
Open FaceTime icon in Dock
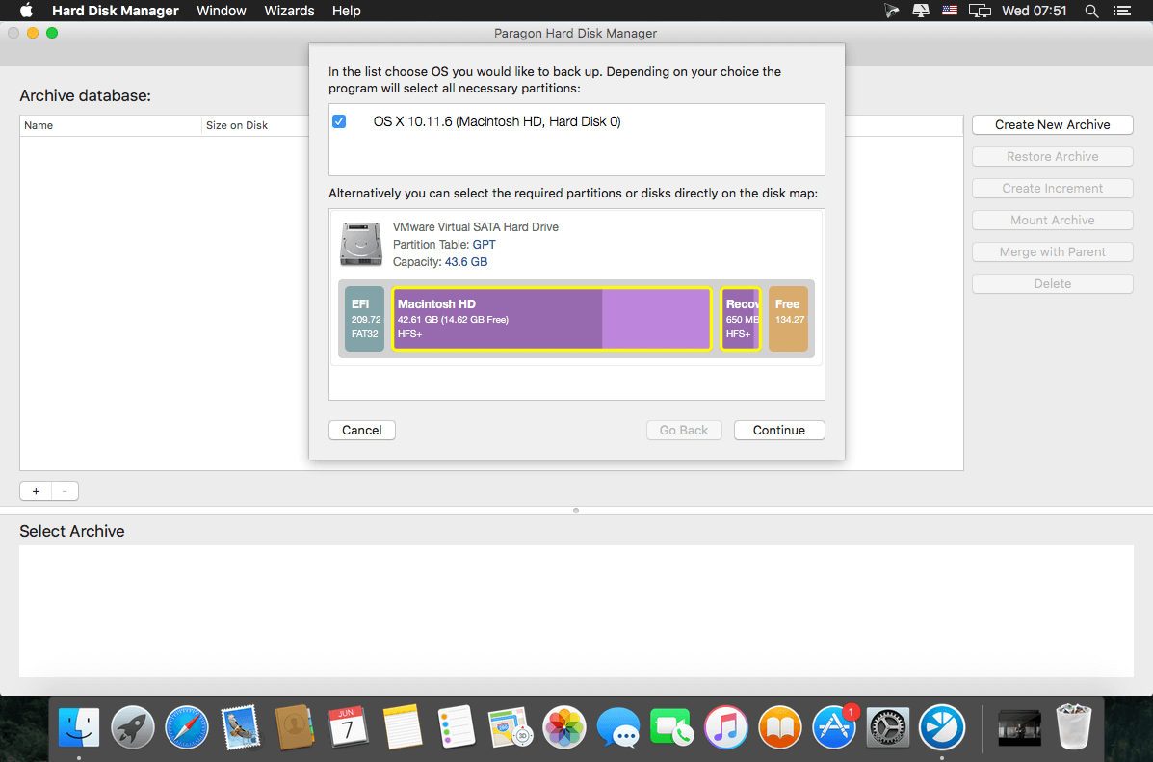click(x=671, y=727)
